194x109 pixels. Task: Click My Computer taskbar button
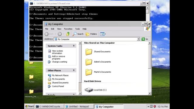tap(109, 107)
